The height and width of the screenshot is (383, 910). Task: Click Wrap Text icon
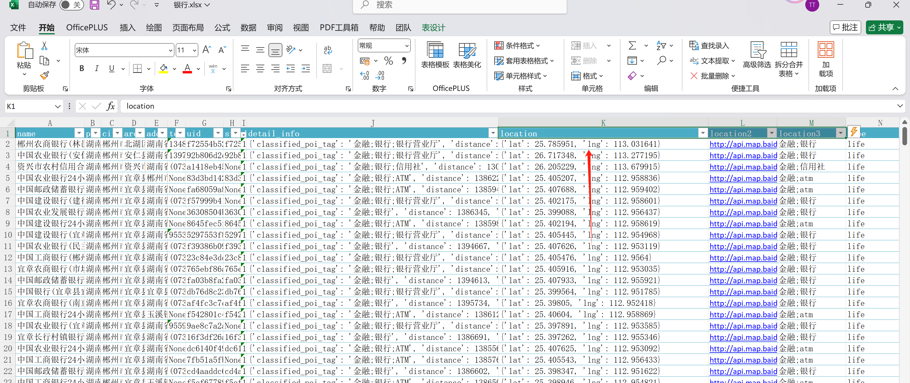pyautogui.click(x=327, y=50)
